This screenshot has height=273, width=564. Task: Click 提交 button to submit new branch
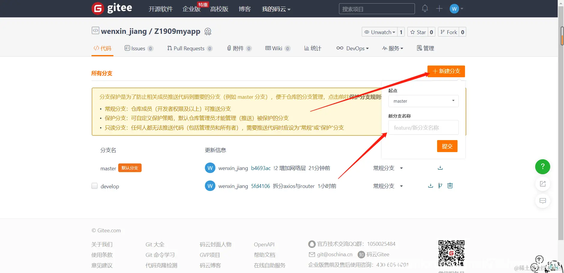click(447, 146)
